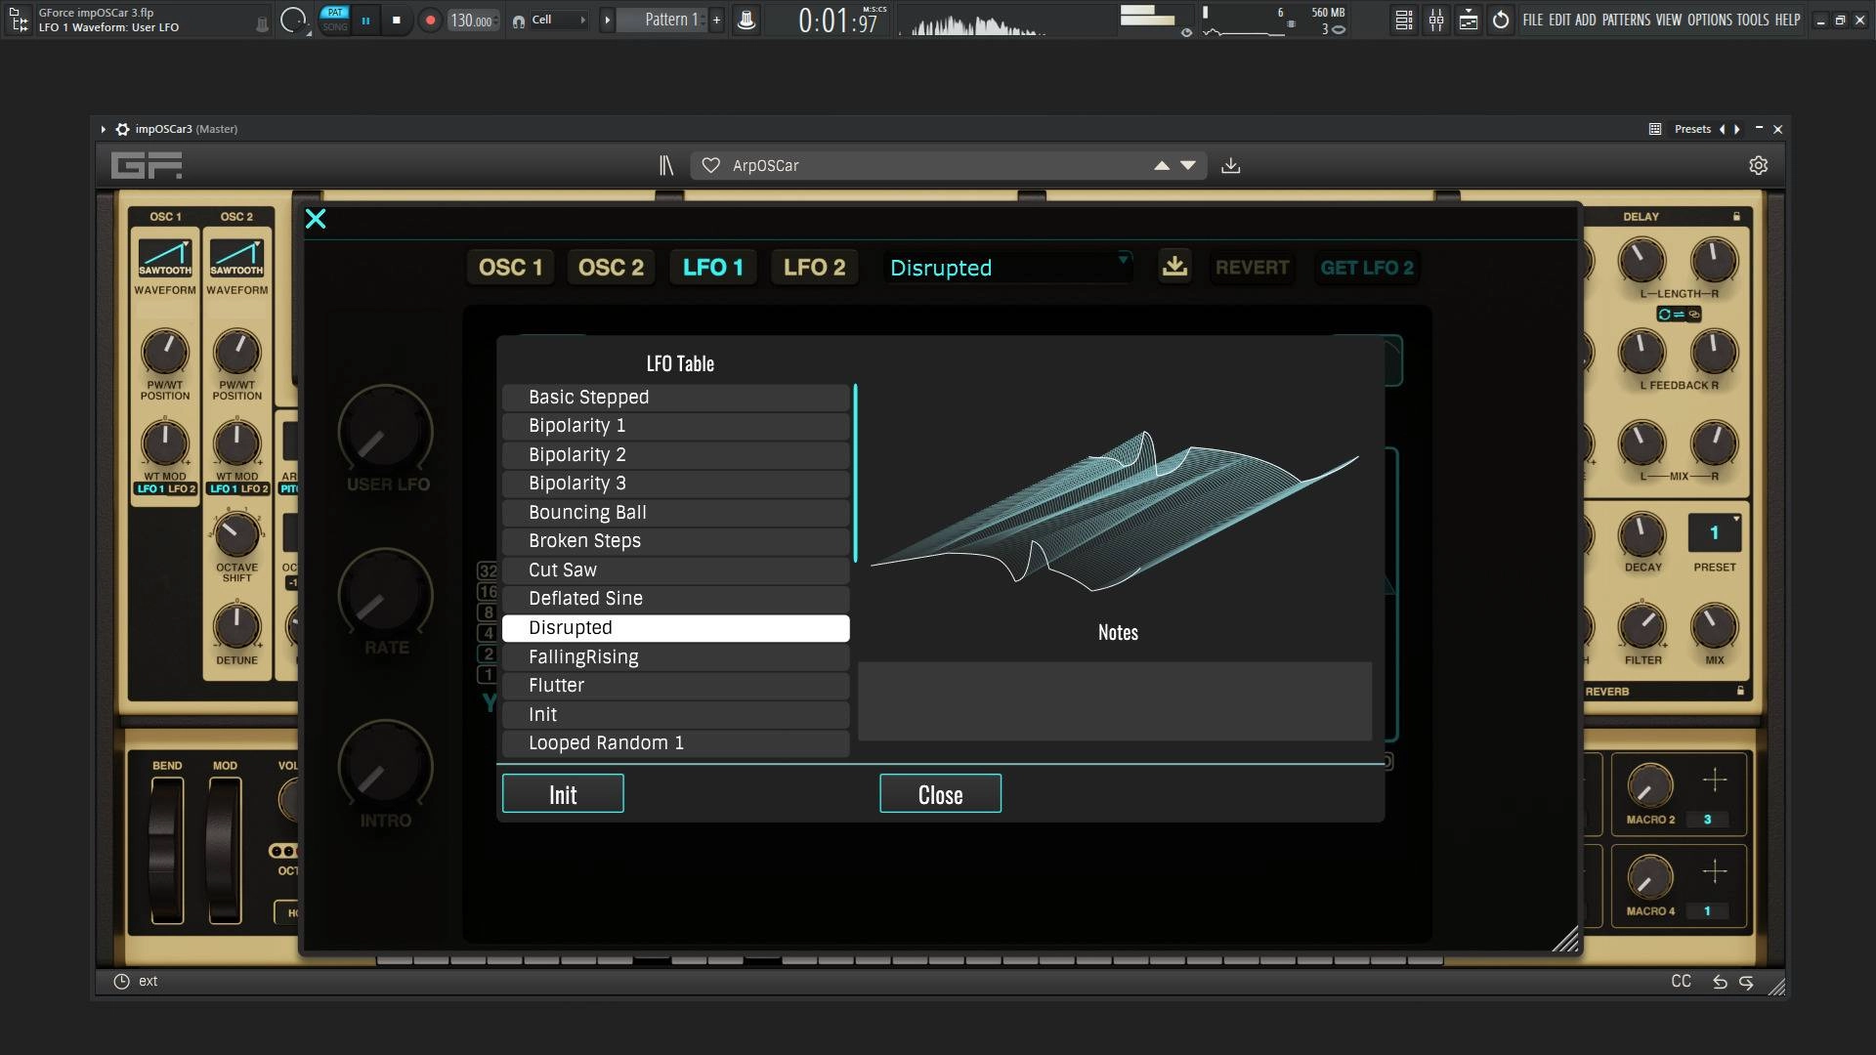Click the GForce GF logo
Image resolution: width=1876 pixels, height=1055 pixels.
(x=147, y=166)
